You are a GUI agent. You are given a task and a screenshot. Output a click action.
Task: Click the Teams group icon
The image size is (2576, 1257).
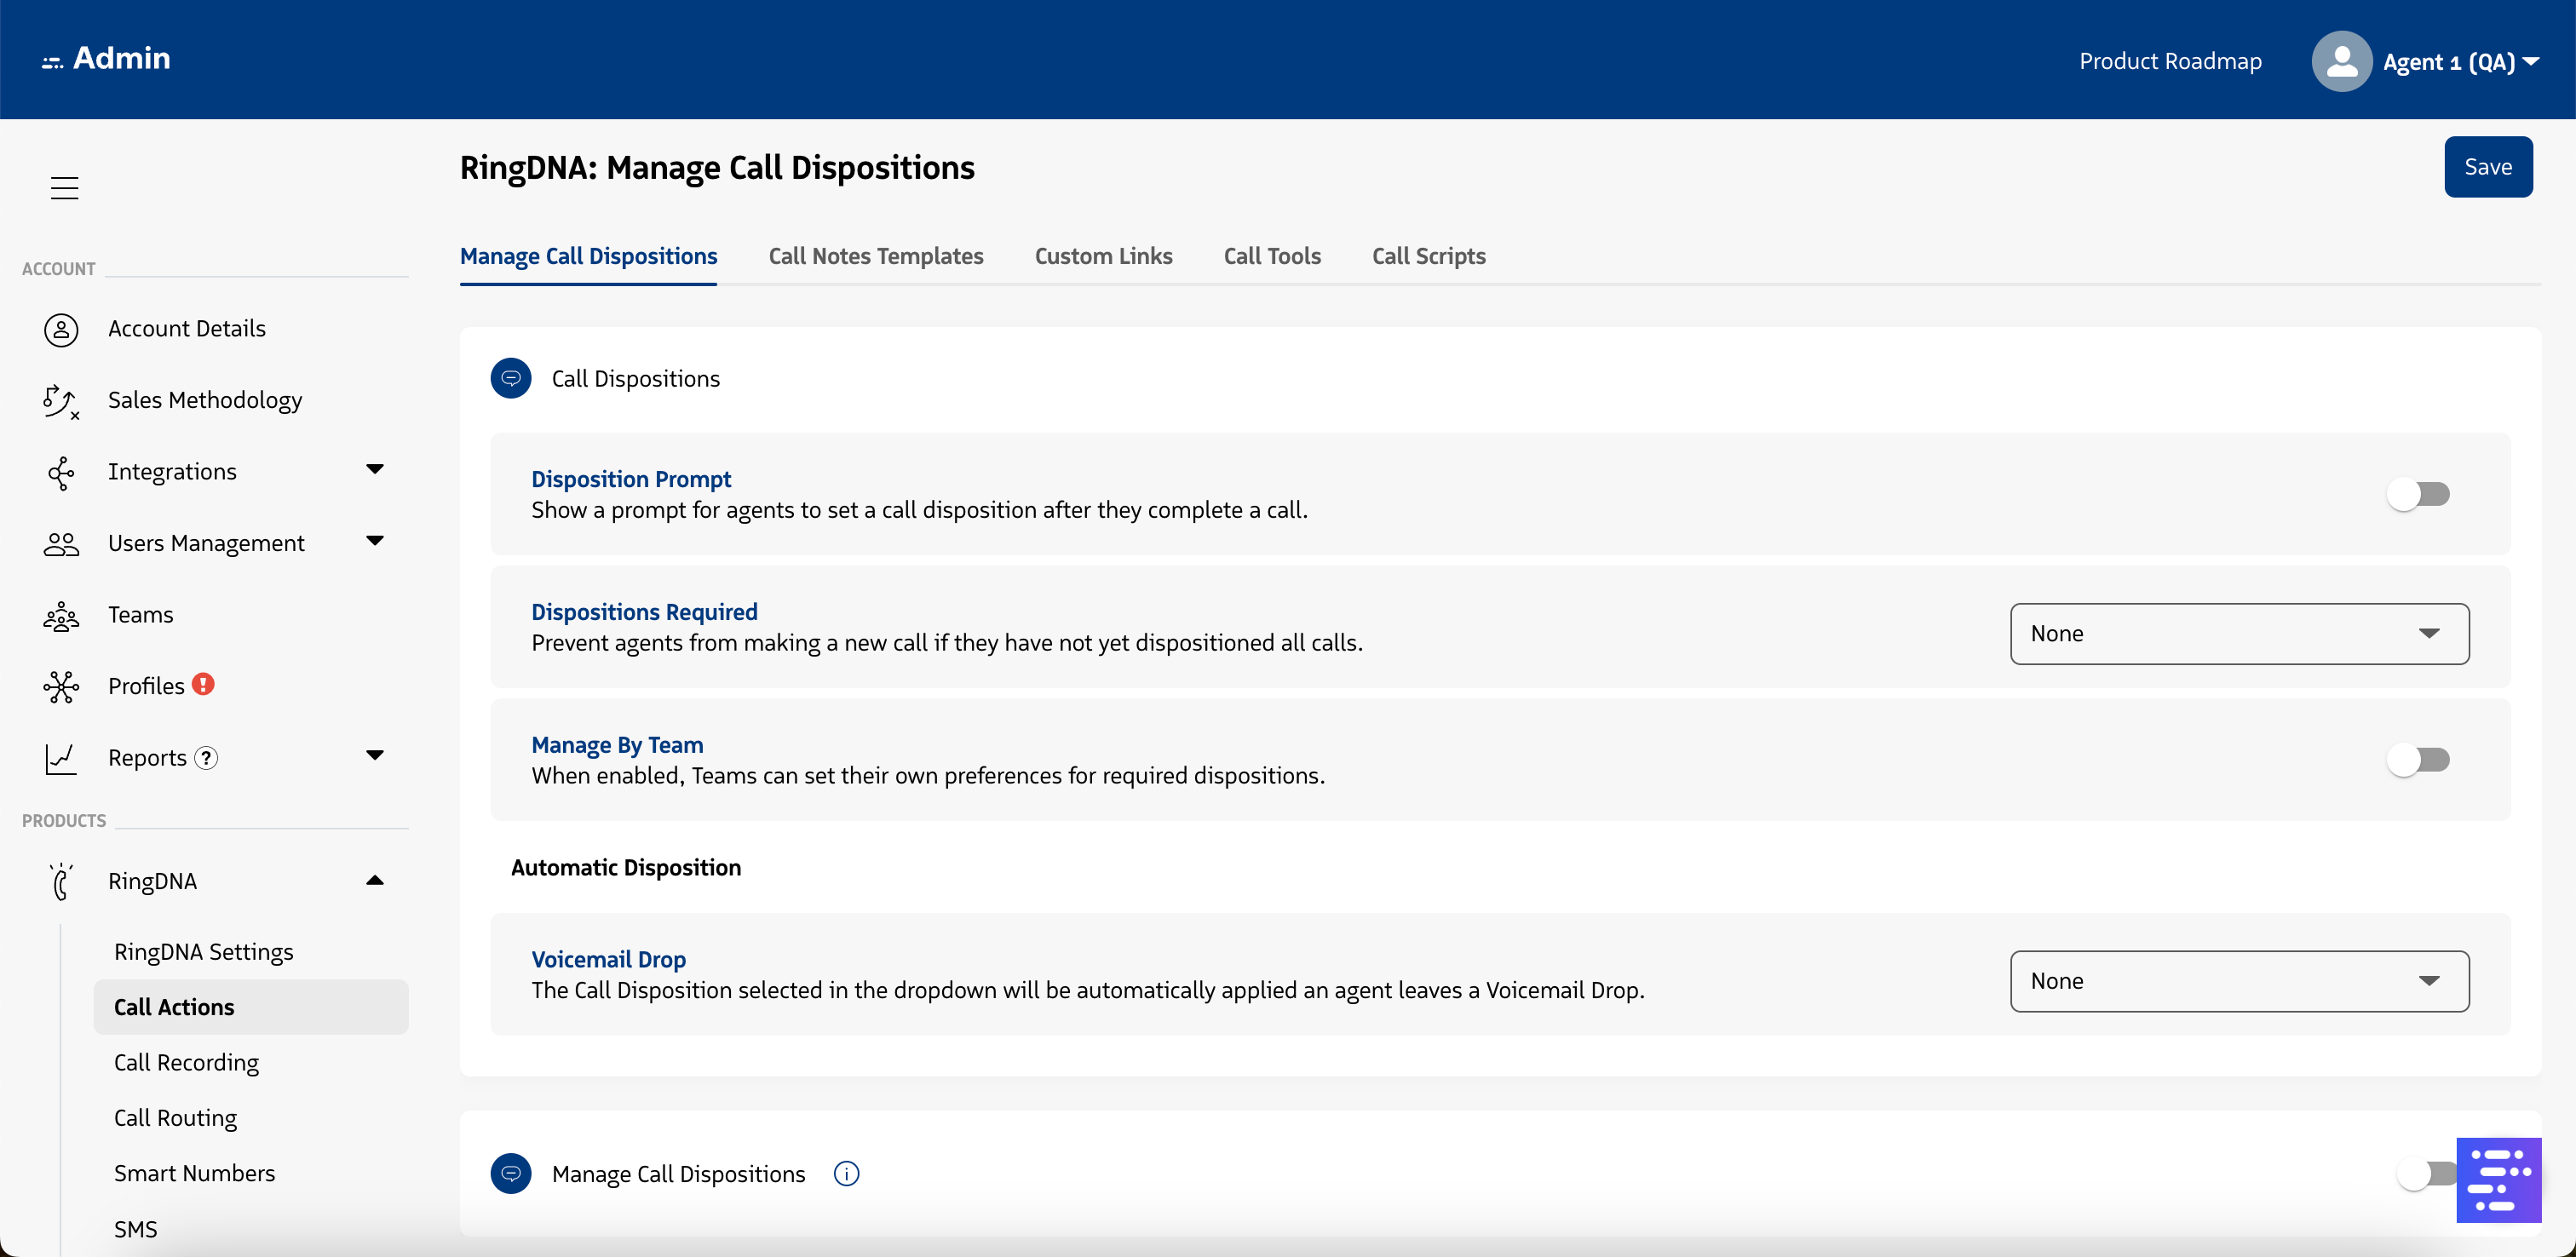[61, 616]
